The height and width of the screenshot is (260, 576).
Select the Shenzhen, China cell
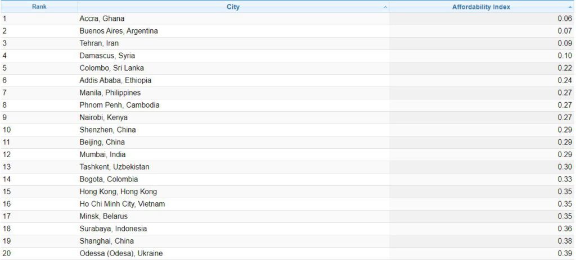coord(233,130)
